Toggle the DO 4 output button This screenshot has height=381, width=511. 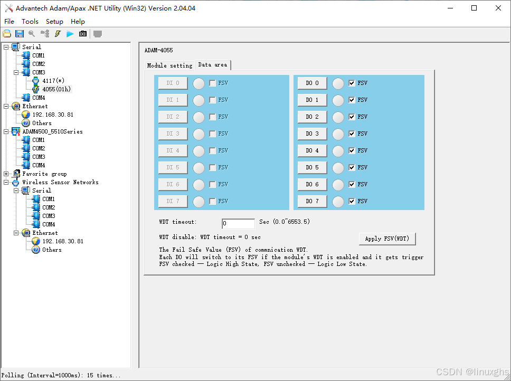point(312,150)
